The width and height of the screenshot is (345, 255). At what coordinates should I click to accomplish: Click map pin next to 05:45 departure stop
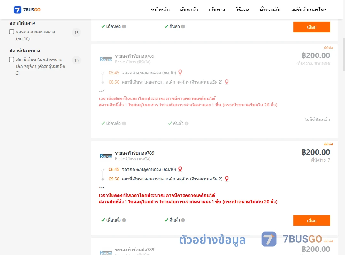point(180,72)
